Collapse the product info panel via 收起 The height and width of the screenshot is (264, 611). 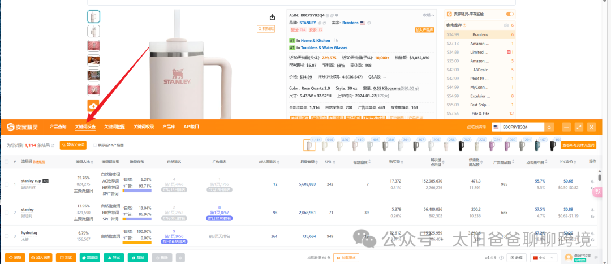click(428, 15)
